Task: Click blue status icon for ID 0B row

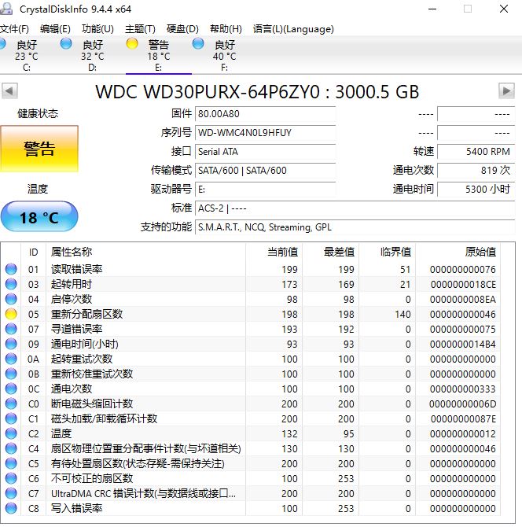Action: tap(11, 374)
